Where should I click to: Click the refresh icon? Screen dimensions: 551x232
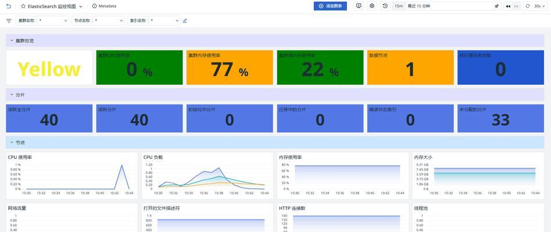pyautogui.click(x=528, y=6)
